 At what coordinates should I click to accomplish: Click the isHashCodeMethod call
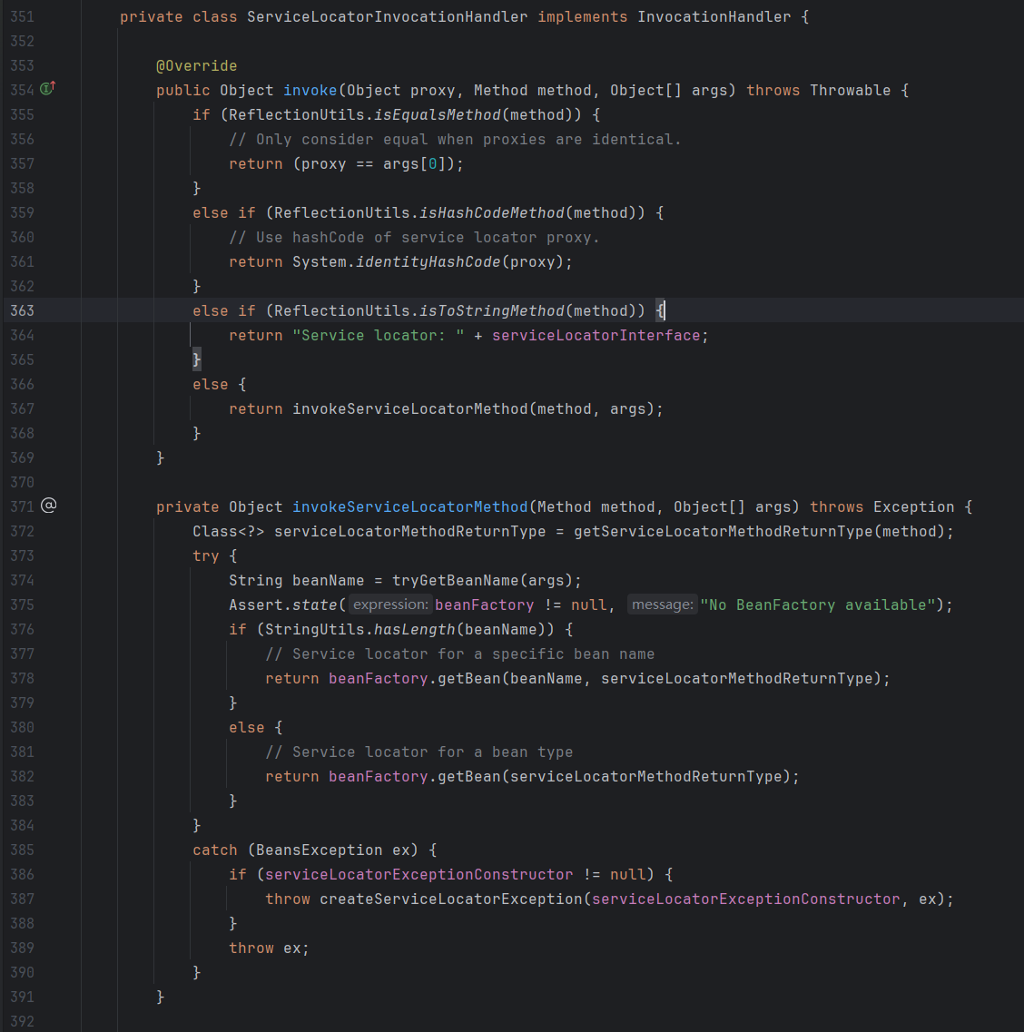491,212
